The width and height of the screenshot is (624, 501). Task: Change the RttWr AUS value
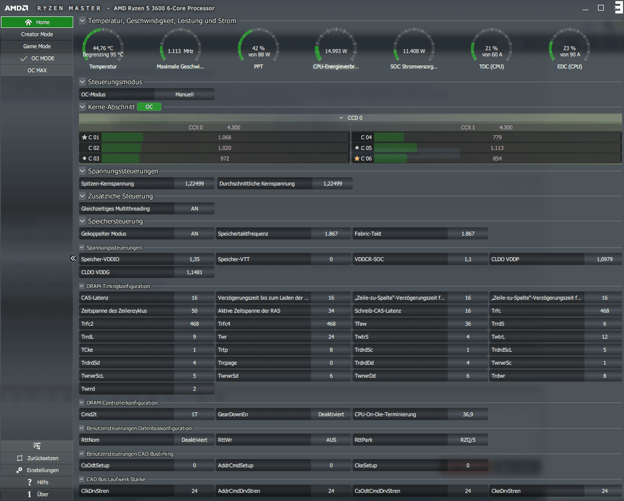[331, 440]
